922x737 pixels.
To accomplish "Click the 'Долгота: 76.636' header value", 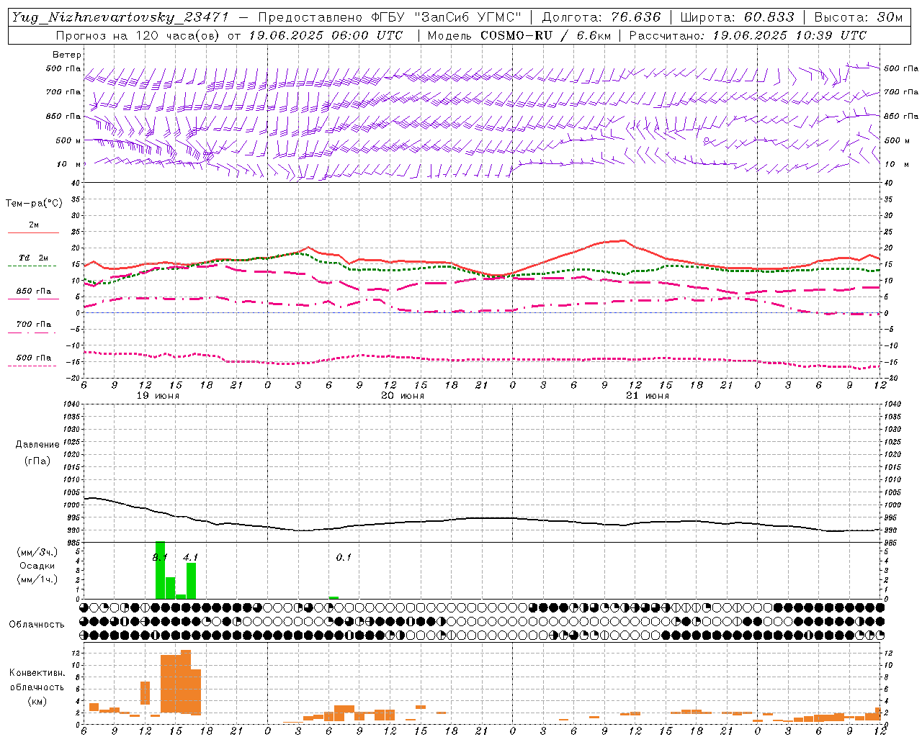I will [x=601, y=17].
